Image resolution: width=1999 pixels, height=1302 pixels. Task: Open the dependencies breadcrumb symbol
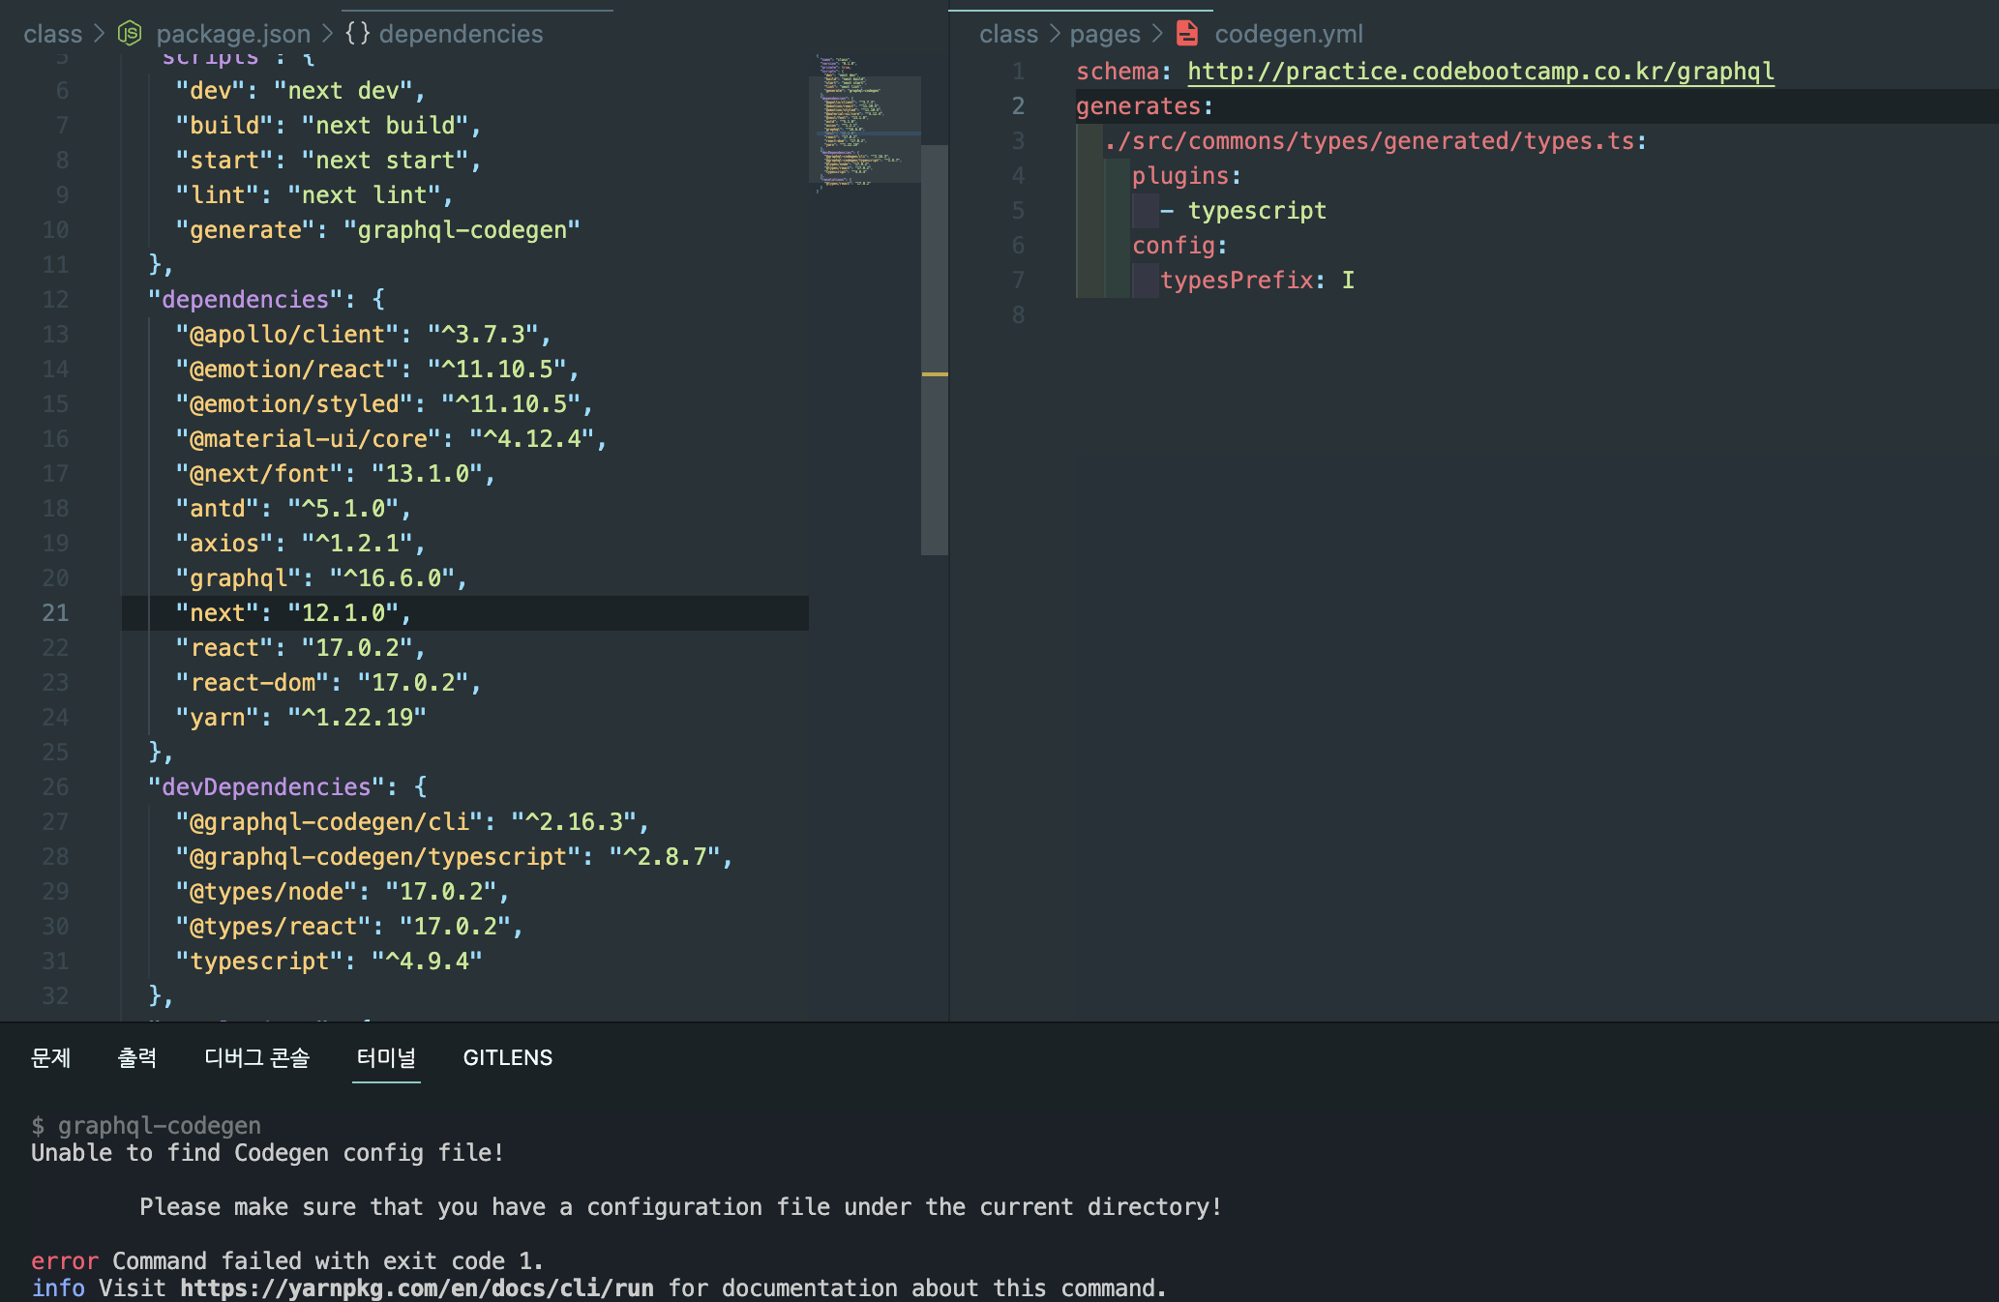(461, 34)
